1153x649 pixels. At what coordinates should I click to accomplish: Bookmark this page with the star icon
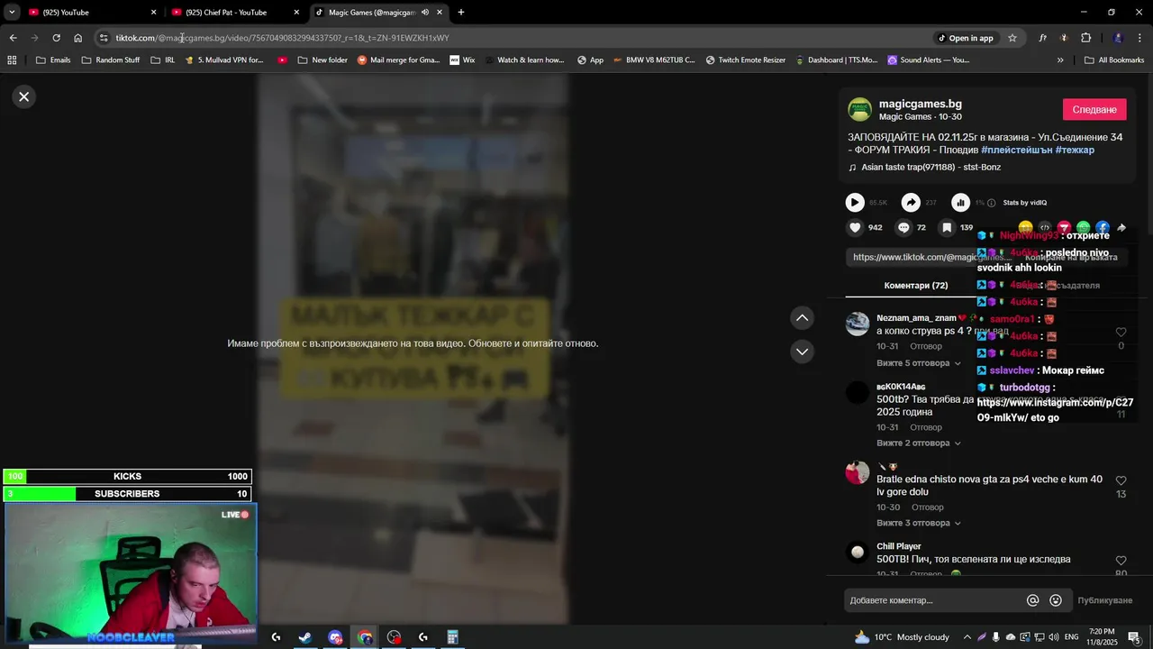[x=1012, y=38]
